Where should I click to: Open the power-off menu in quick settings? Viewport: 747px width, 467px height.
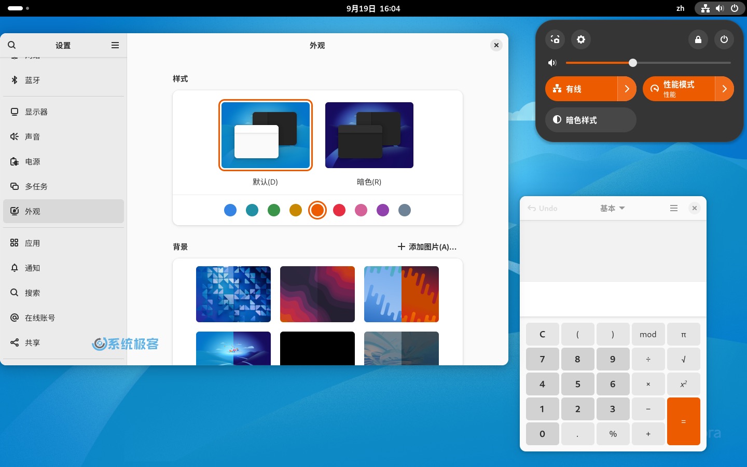724,39
